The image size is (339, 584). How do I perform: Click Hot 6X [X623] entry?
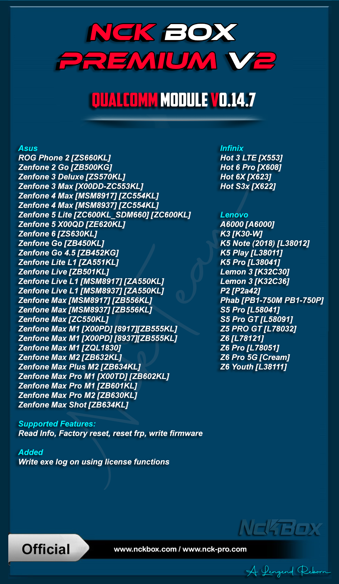(x=246, y=177)
